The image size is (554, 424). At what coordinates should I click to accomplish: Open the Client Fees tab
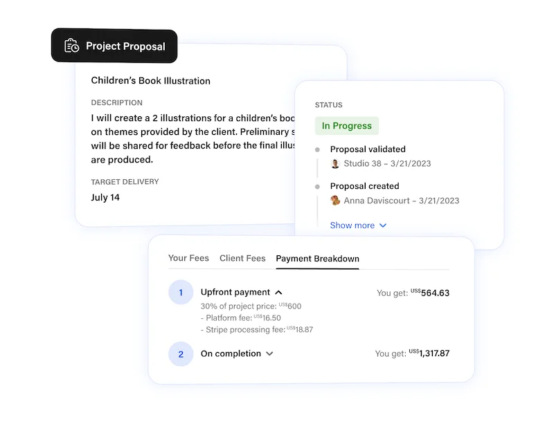coord(242,257)
